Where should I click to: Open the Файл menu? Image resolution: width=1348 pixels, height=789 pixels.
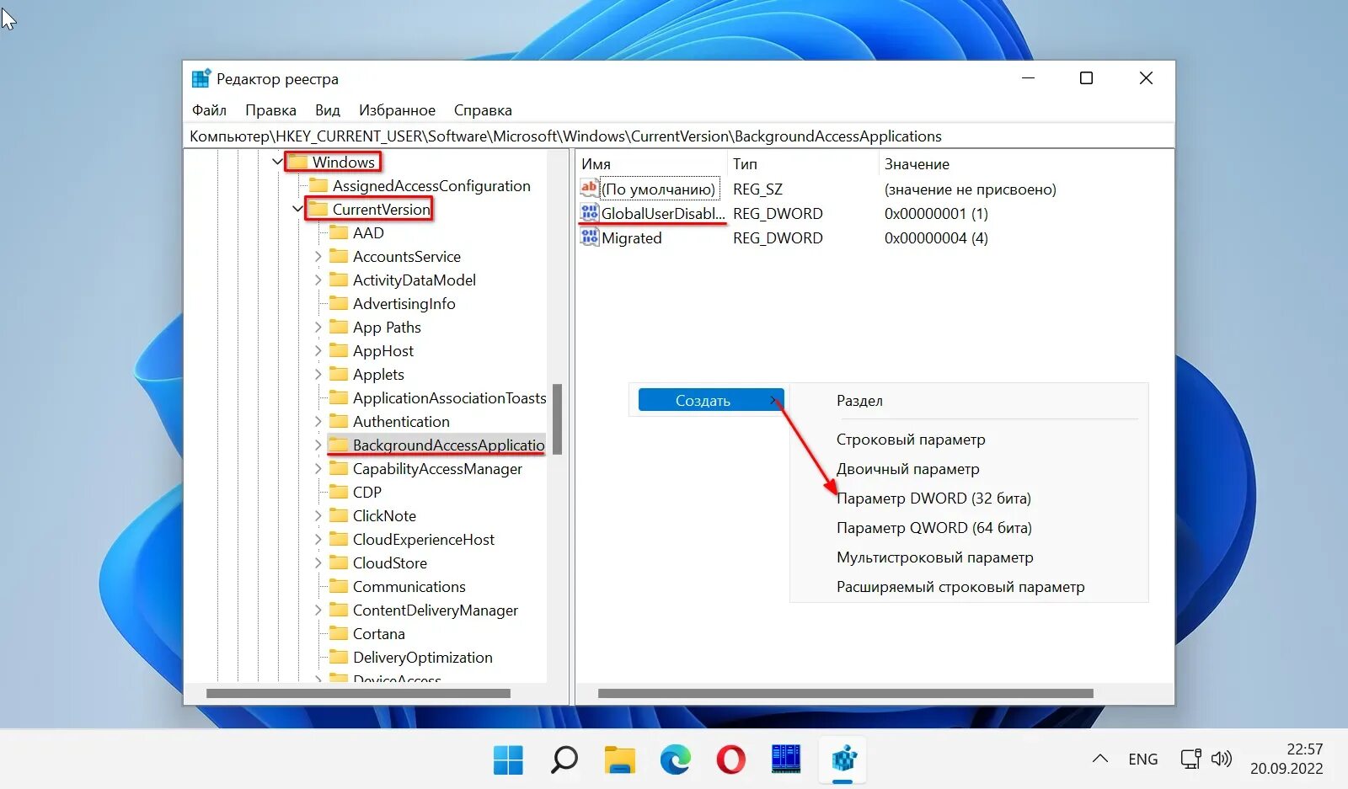click(209, 110)
